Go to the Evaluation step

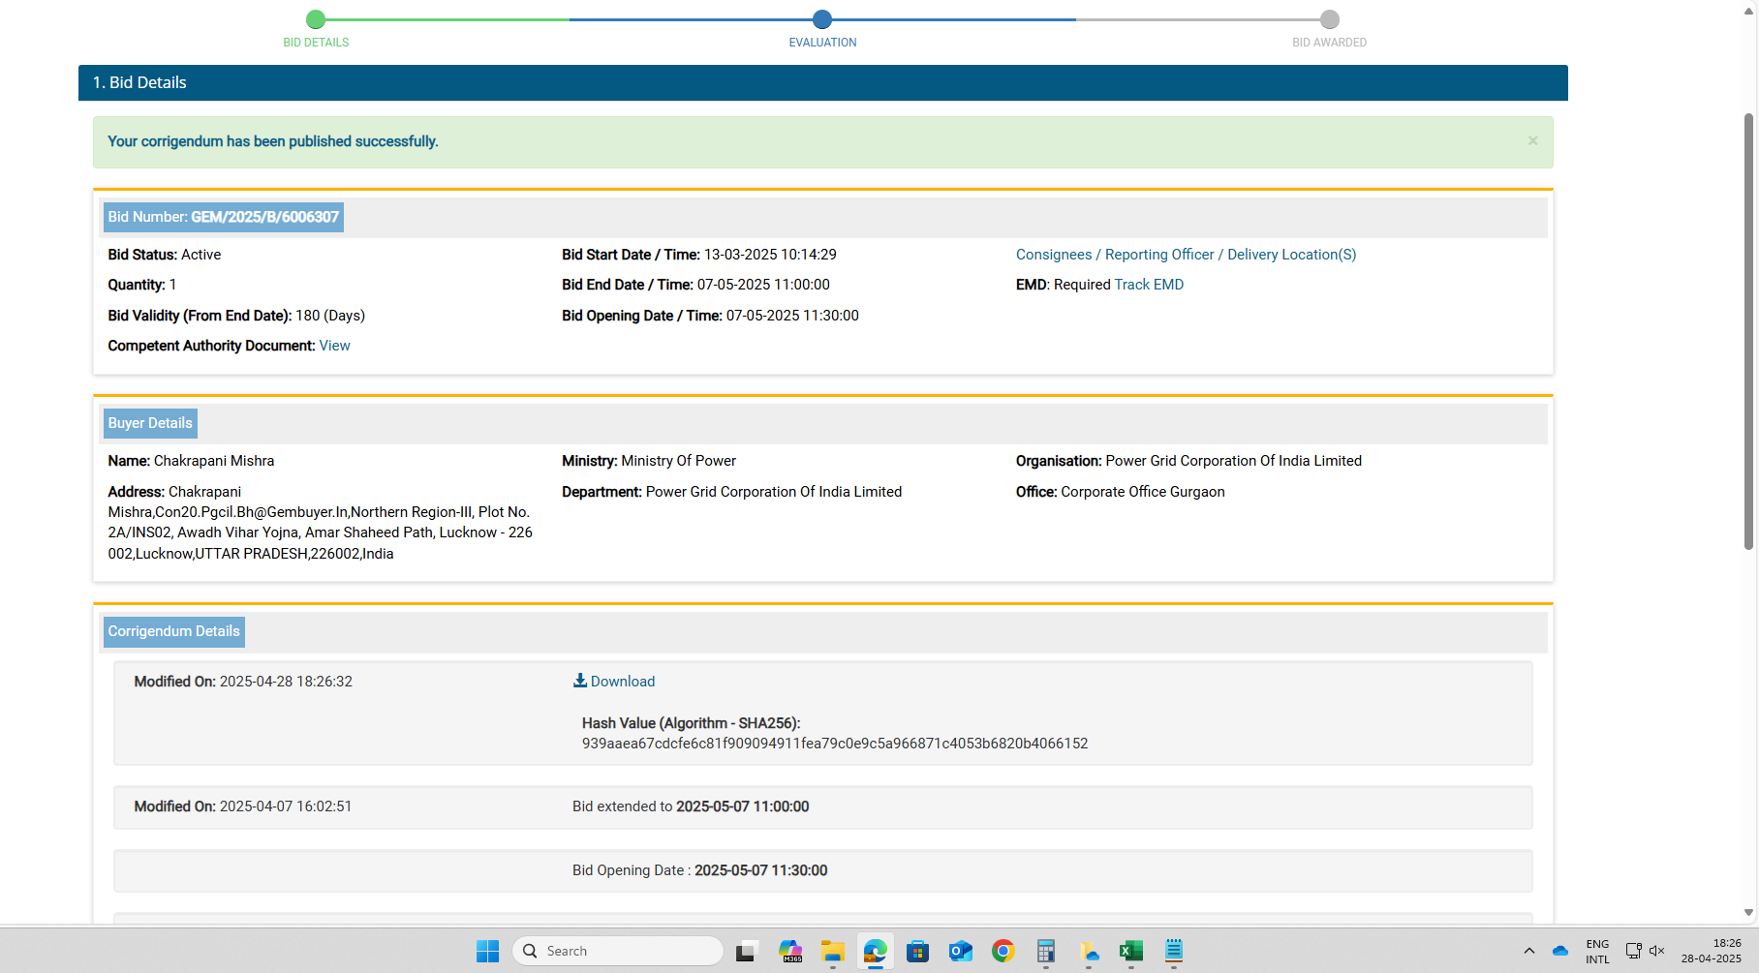click(822, 19)
